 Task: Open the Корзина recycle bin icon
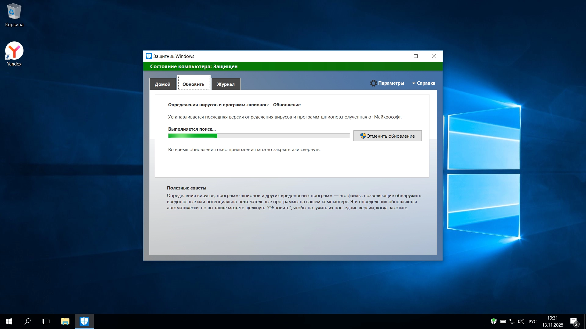14,12
